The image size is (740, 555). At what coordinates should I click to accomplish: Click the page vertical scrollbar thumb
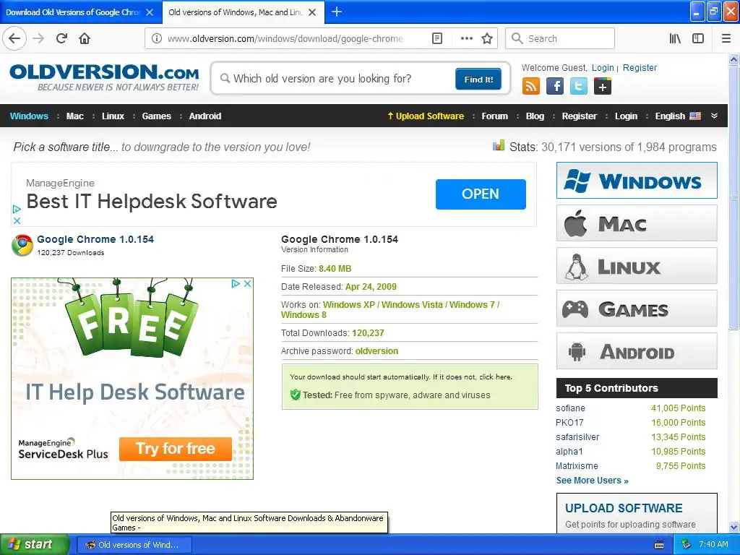point(733,198)
